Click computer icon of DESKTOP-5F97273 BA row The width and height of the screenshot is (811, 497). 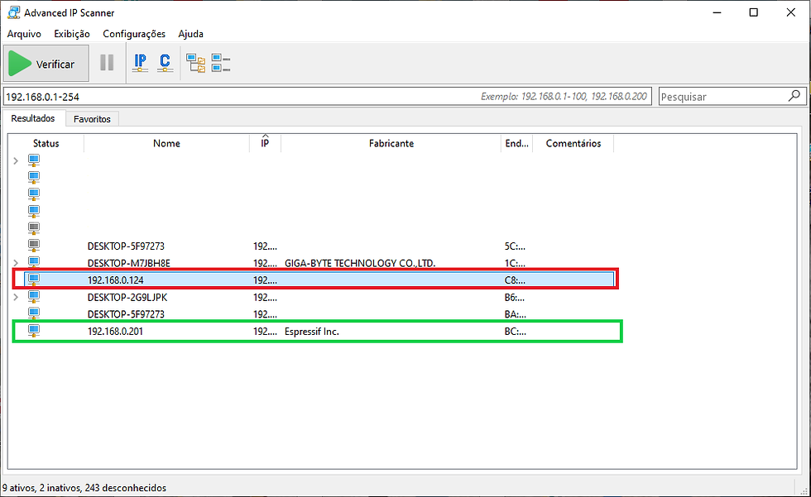(34, 313)
